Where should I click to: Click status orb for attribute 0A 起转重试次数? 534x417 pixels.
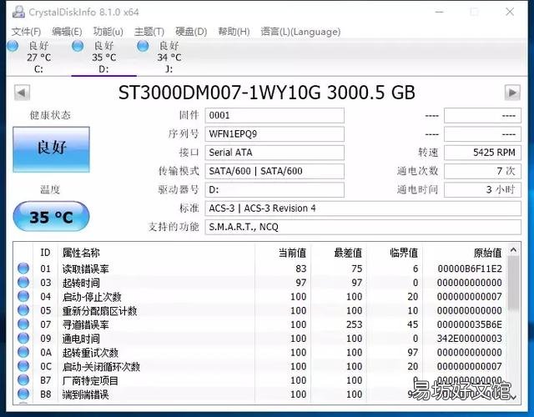click(x=23, y=352)
